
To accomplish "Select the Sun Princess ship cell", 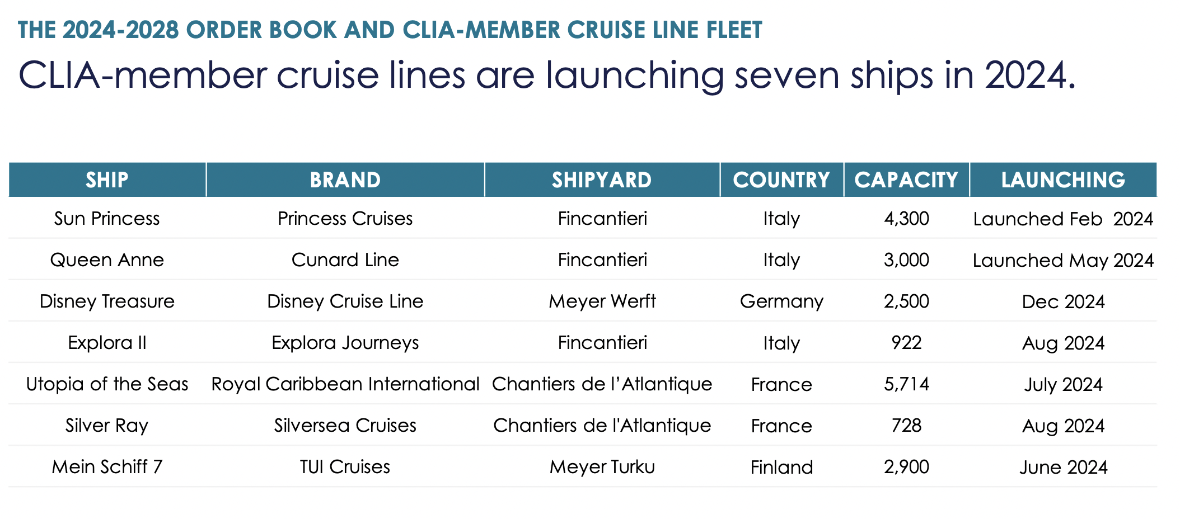I will [107, 219].
